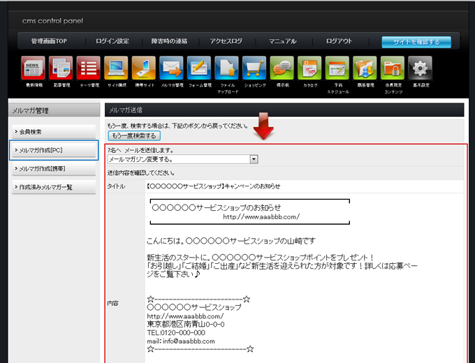This screenshot has width=475, height=363.
Task: Open the 会員限定コンテンツ lock icon
Action: click(x=393, y=68)
